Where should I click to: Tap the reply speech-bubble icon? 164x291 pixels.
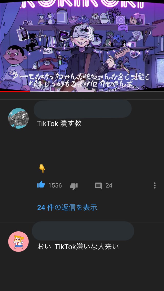(x=98, y=185)
